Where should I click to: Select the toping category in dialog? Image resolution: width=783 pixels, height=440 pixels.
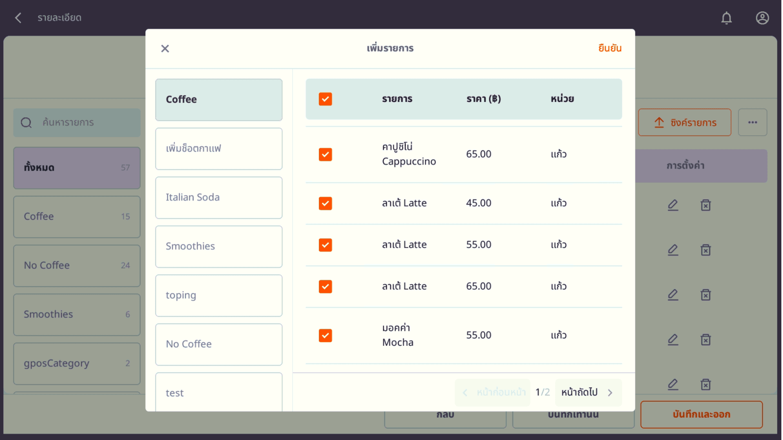click(x=219, y=295)
